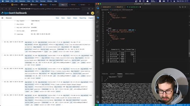This screenshot has width=190, height=106.
Task: Open the File menu in macOS menu bar
Action: 12,1
